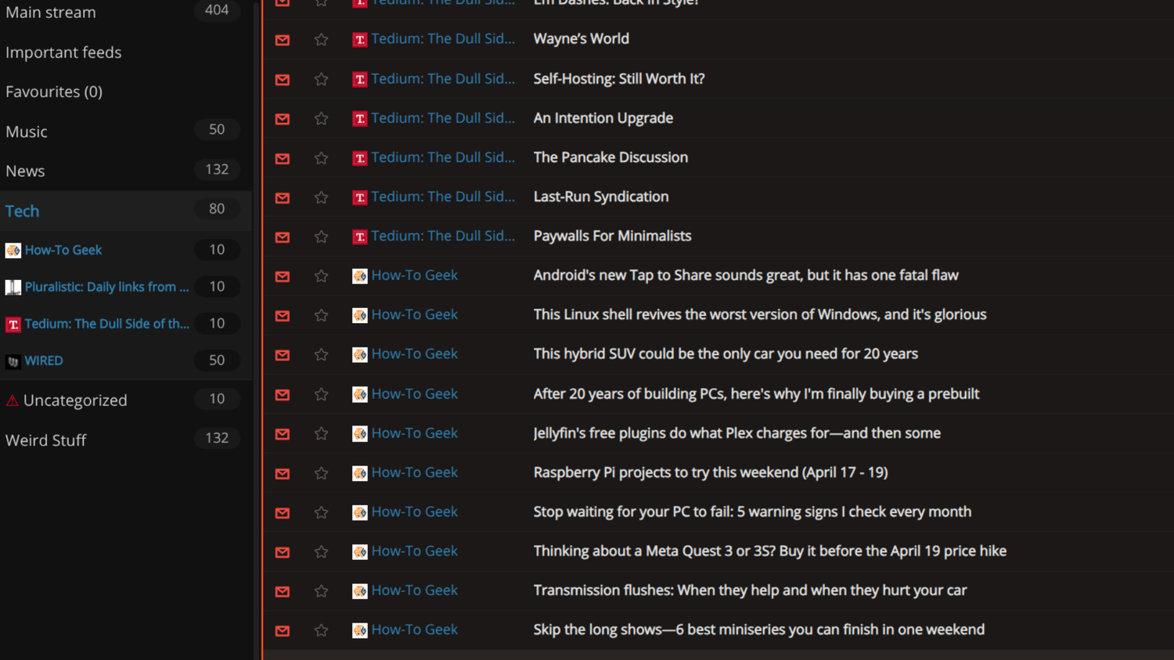Viewport: 1174px width, 660px height.
Task: Favourite the Self-Hosting: Still Worth It? article
Action: point(321,79)
